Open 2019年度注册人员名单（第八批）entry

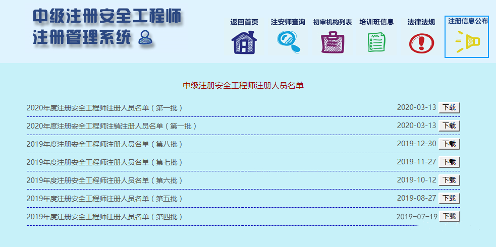coord(105,144)
